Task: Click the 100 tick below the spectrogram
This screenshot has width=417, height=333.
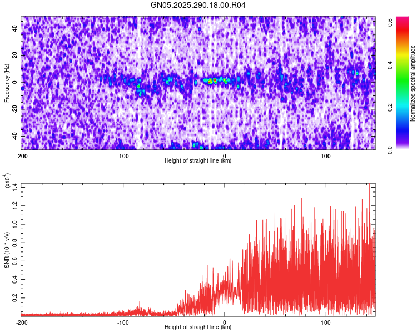Action: [x=326, y=155]
